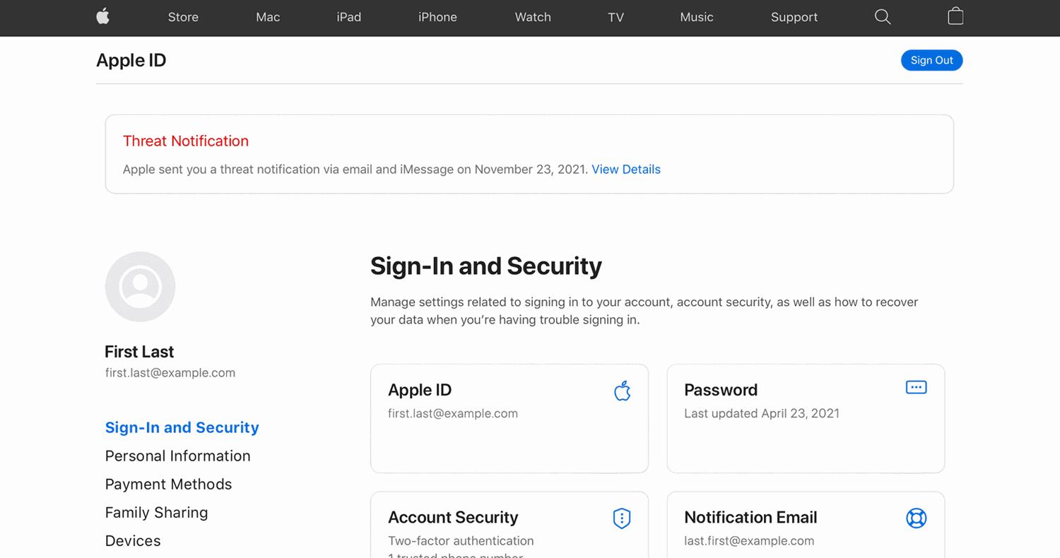Click the Sign-In and Security main heading
Image resolution: width=1060 pixels, height=558 pixels.
coord(486,266)
